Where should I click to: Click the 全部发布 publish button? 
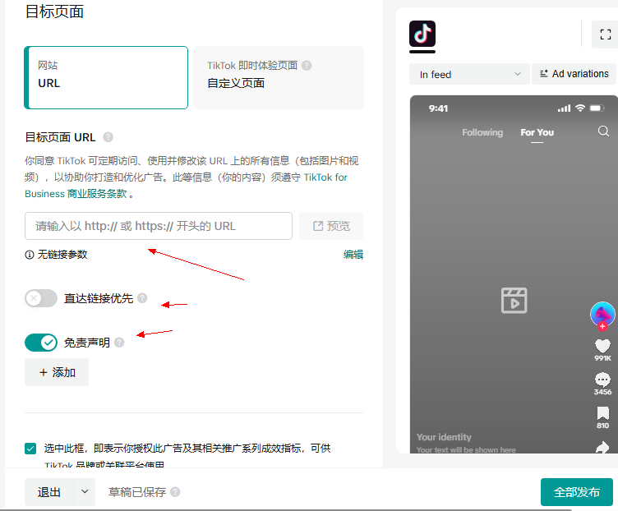(576, 492)
